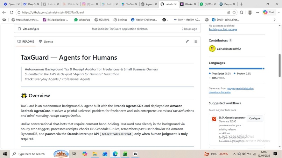Reload the current GitHub page
Screen dimensions: 282x158
point(12,12)
